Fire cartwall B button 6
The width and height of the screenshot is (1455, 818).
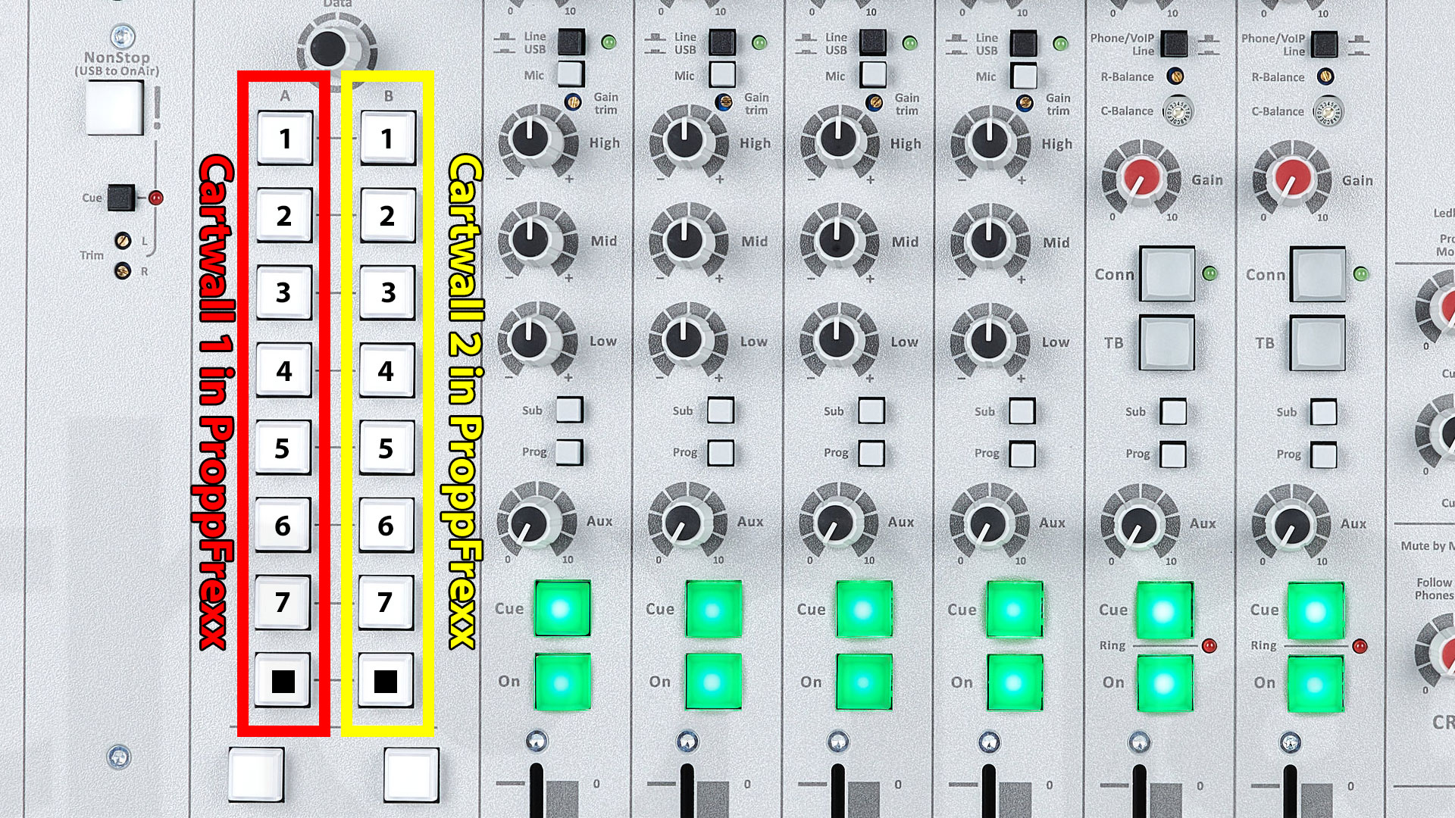(x=386, y=526)
